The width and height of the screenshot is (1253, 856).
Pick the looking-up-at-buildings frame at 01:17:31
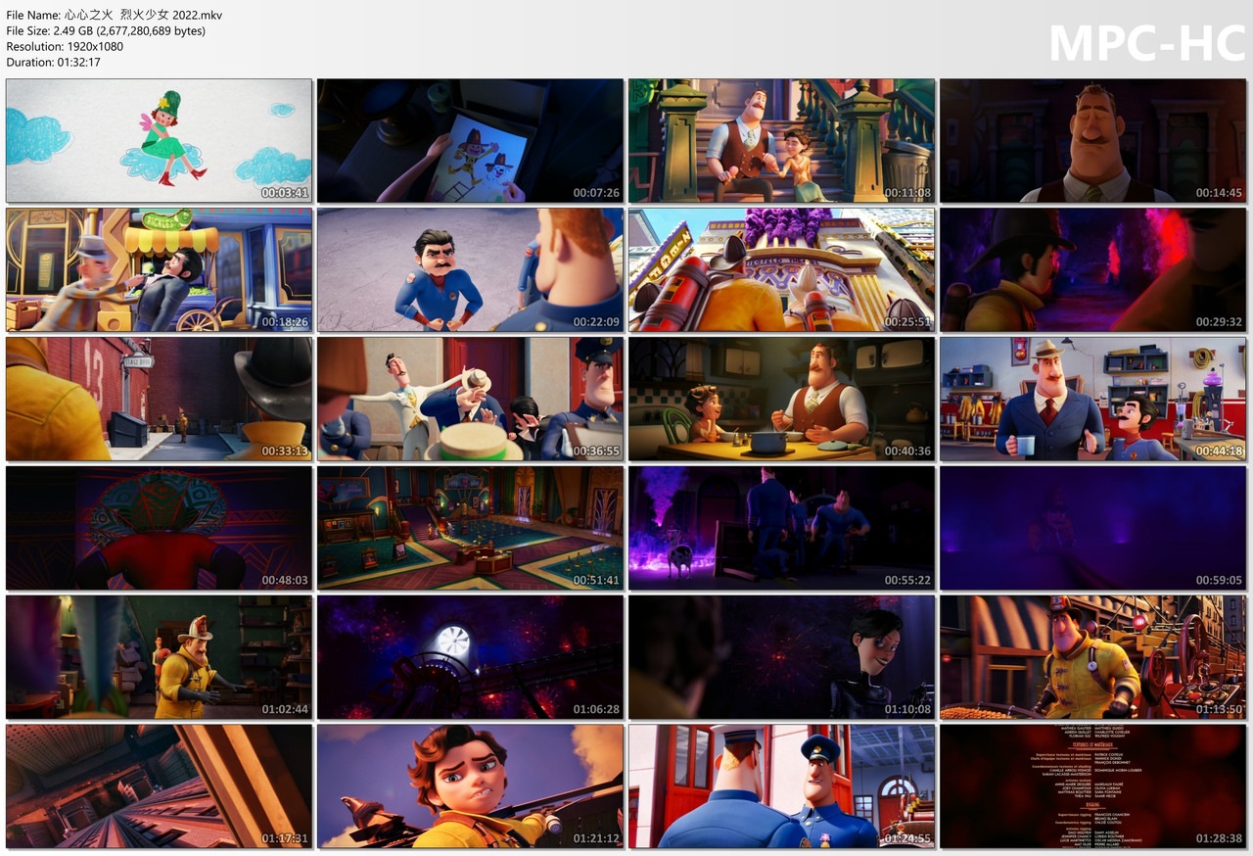[x=159, y=786]
